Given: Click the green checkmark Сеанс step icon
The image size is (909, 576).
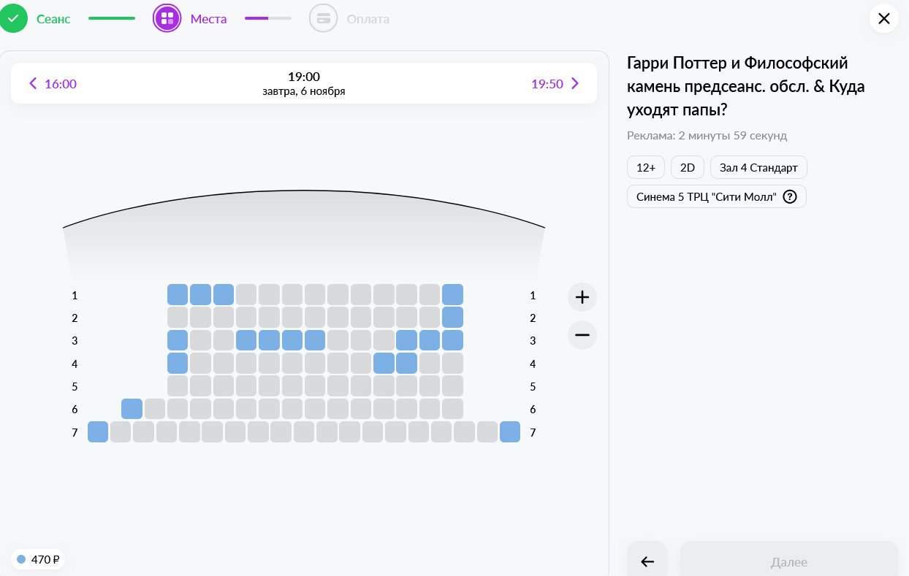Looking at the screenshot, I should click(13, 18).
